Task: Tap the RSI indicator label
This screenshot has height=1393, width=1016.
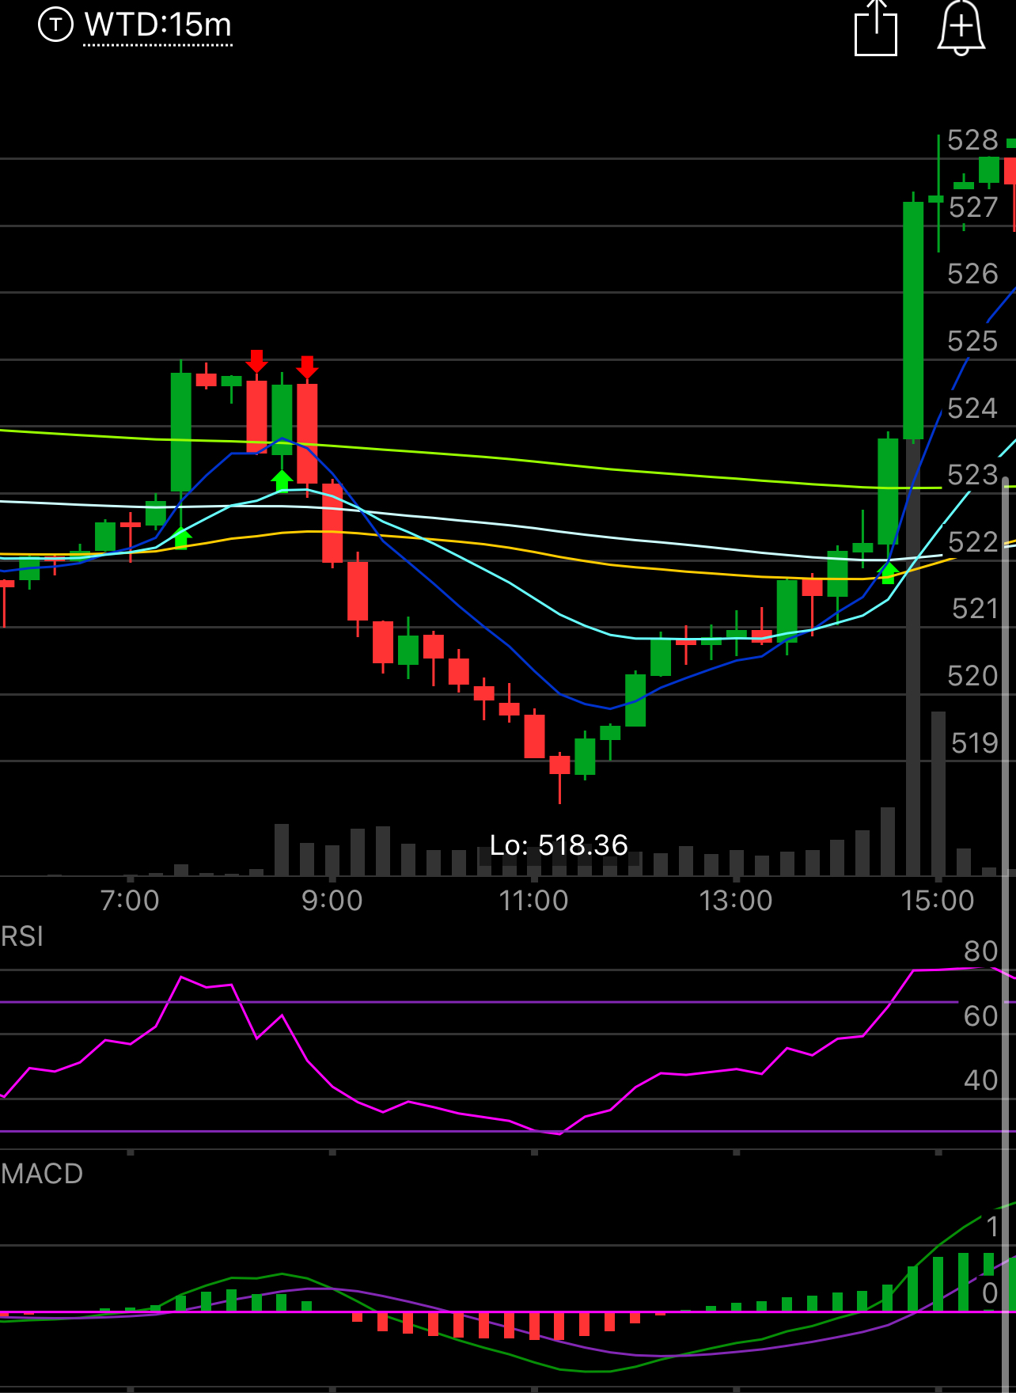Action: [22, 936]
